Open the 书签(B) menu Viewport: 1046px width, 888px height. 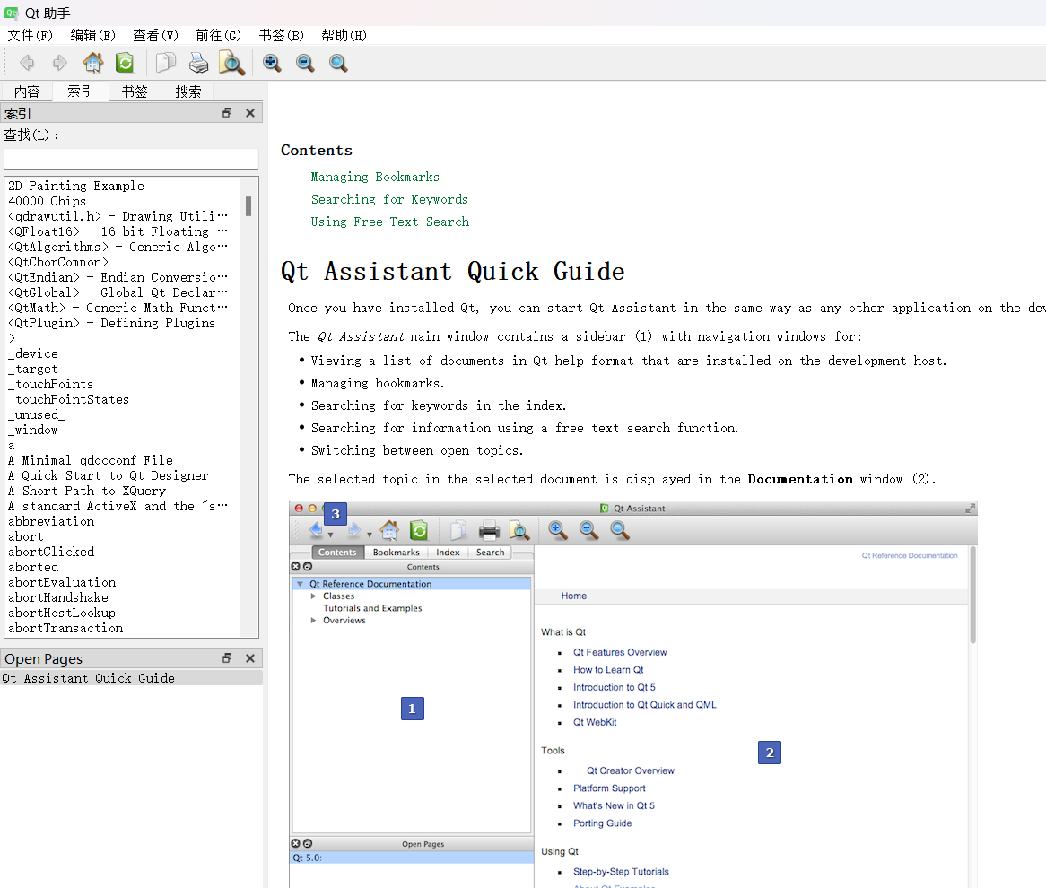(x=281, y=35)
